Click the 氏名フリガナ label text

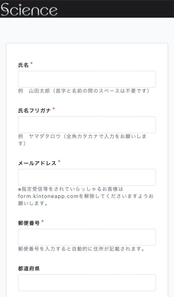pos(34,111)
